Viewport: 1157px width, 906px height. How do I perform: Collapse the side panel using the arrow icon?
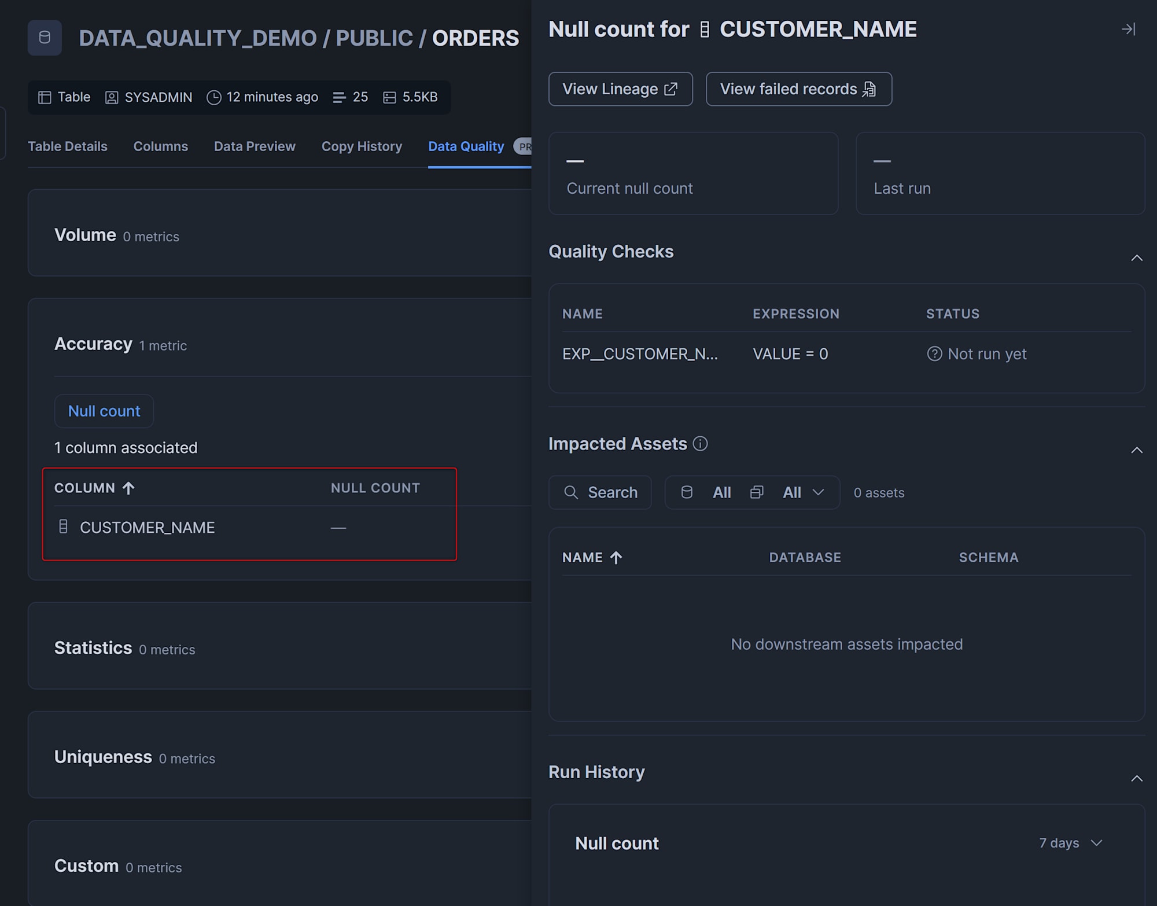click(1128, 29)
